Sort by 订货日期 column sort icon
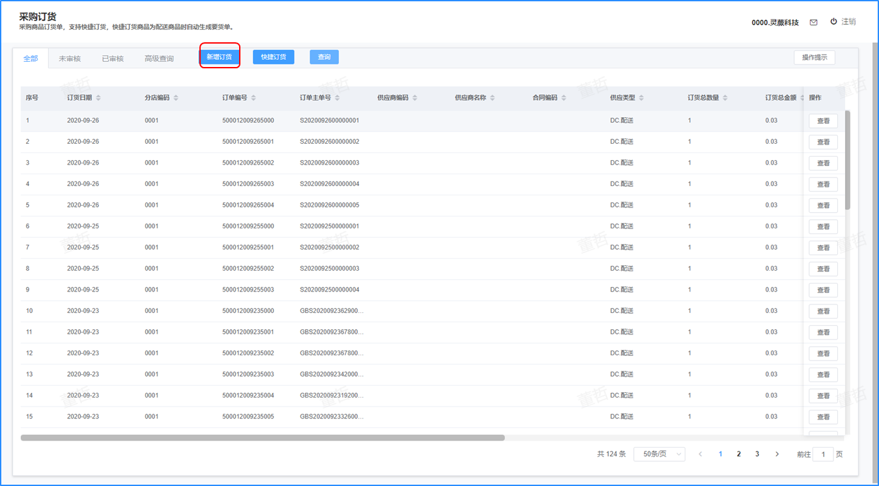The width and height of the screenshot is (879, 486). [98, 98]
